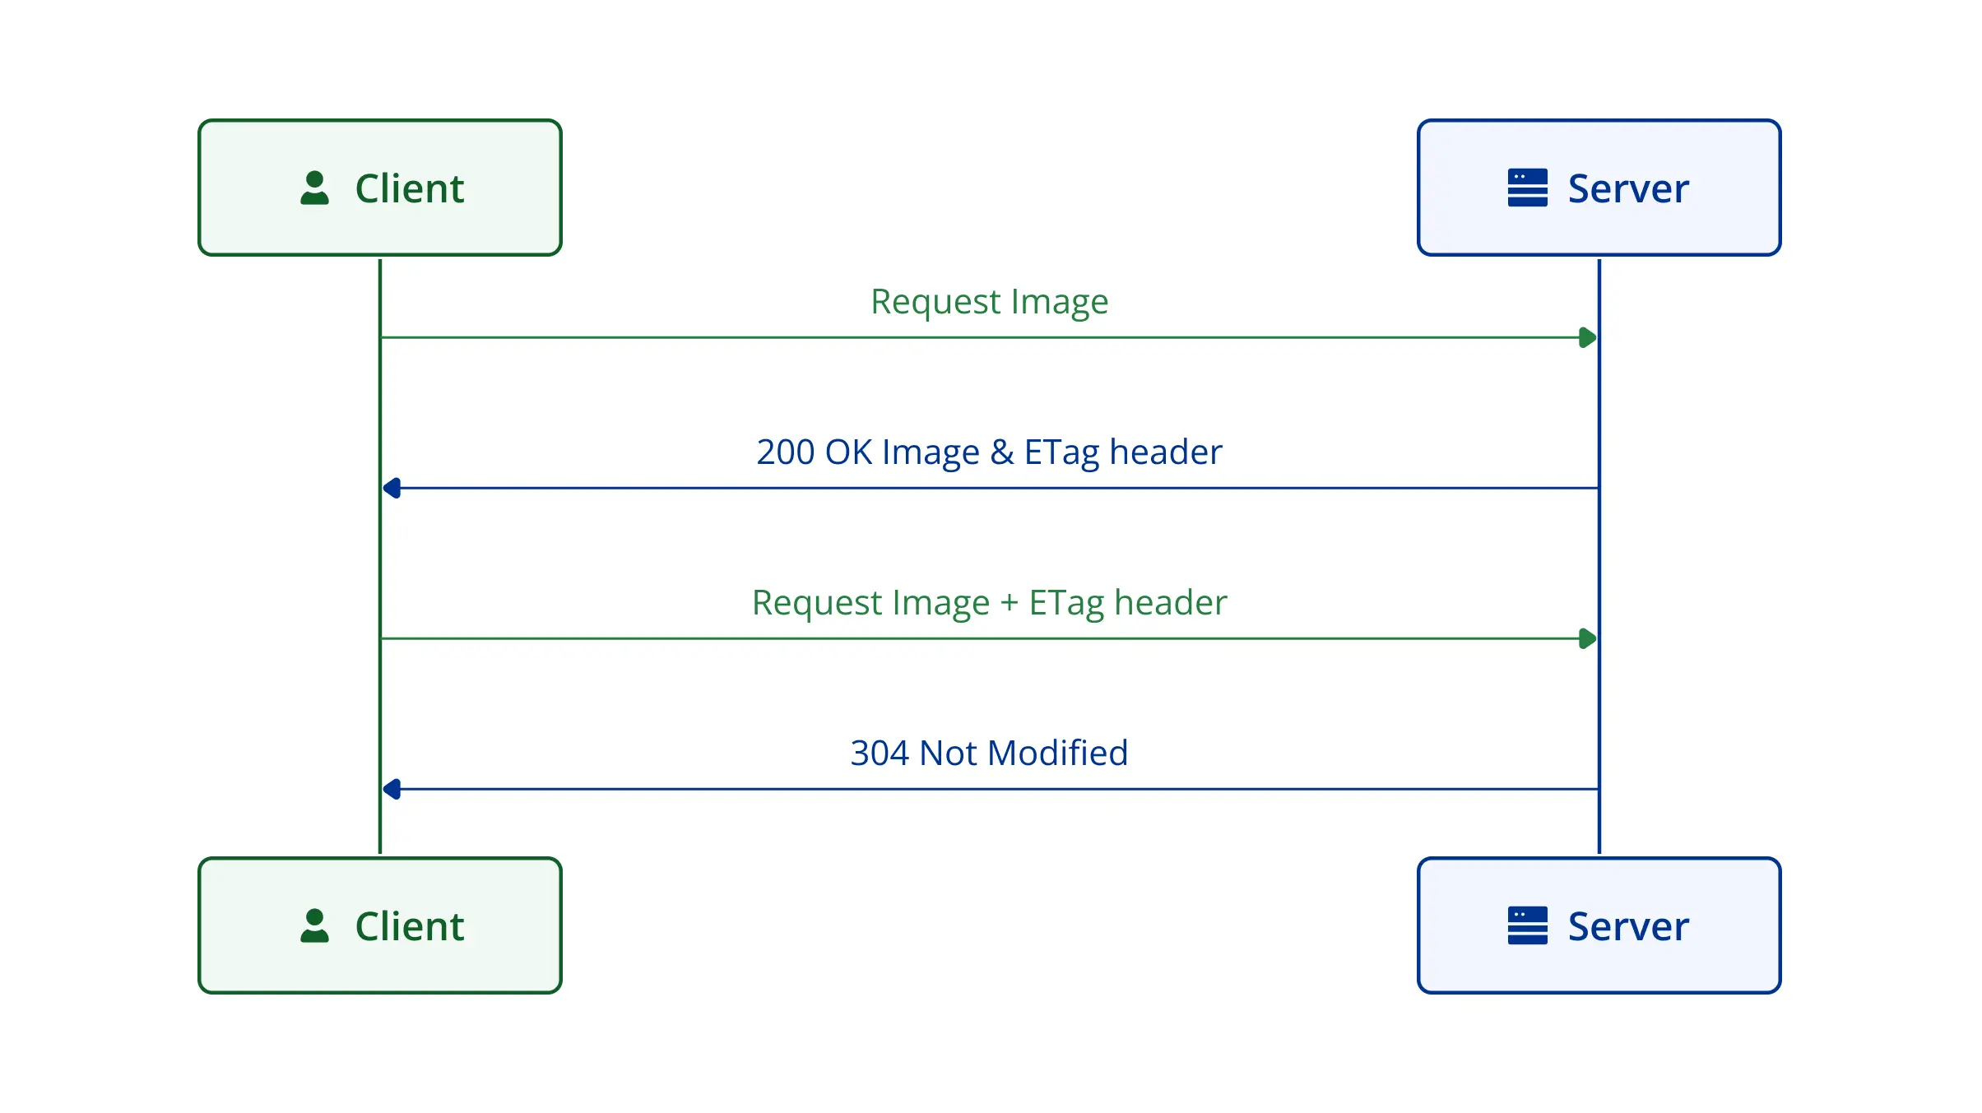Click the "Server" text in the top participant box

(x=1628, y=188)
